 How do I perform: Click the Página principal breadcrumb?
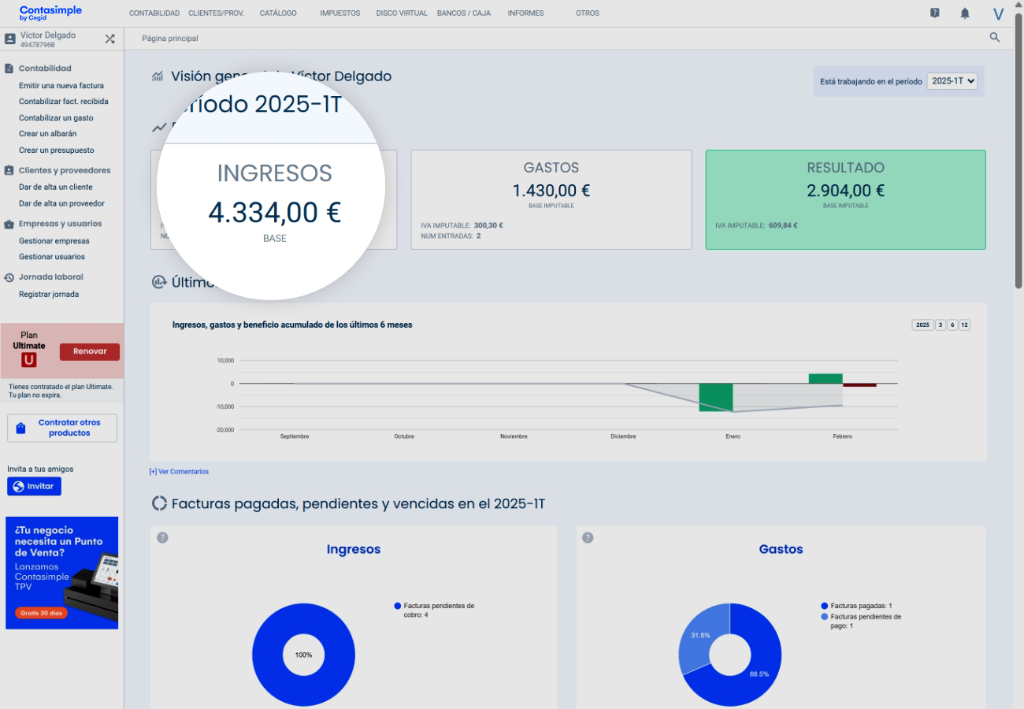(170, 39)
